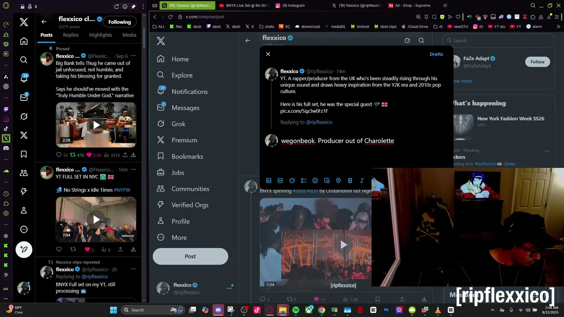Insert a GIF in compose toolbar
The width and height of the screenshot is (564, 317).
(x=280, y=181)
